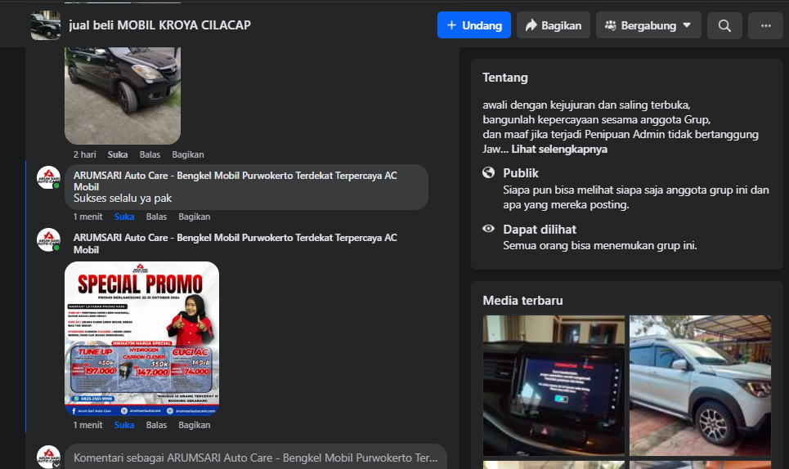Click Balas under the Special Promo image

[156, 425]
